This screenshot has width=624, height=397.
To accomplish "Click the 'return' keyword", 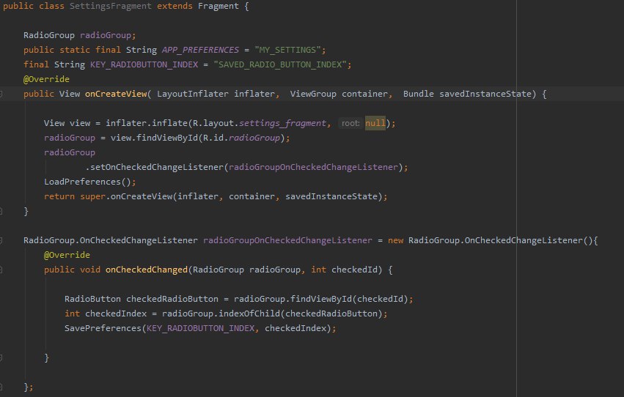I will (x=59, y=196).
